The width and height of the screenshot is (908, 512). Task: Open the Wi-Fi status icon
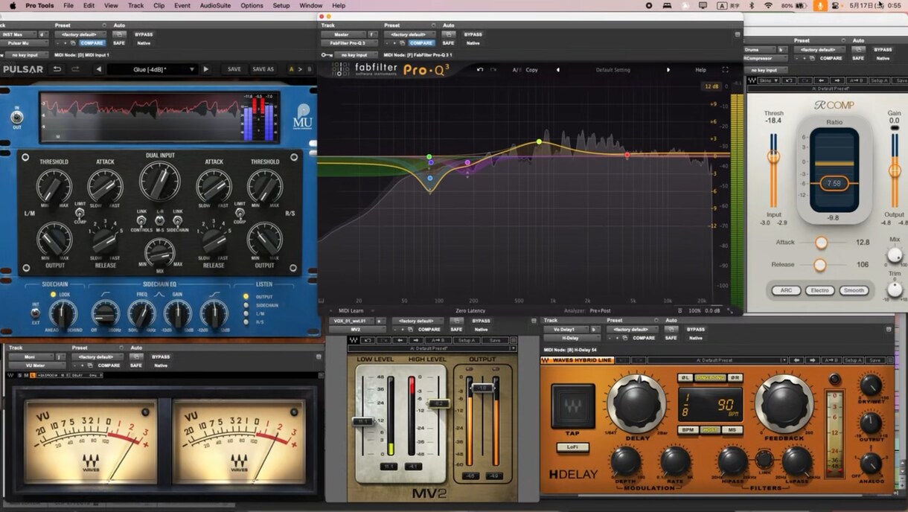768,5
